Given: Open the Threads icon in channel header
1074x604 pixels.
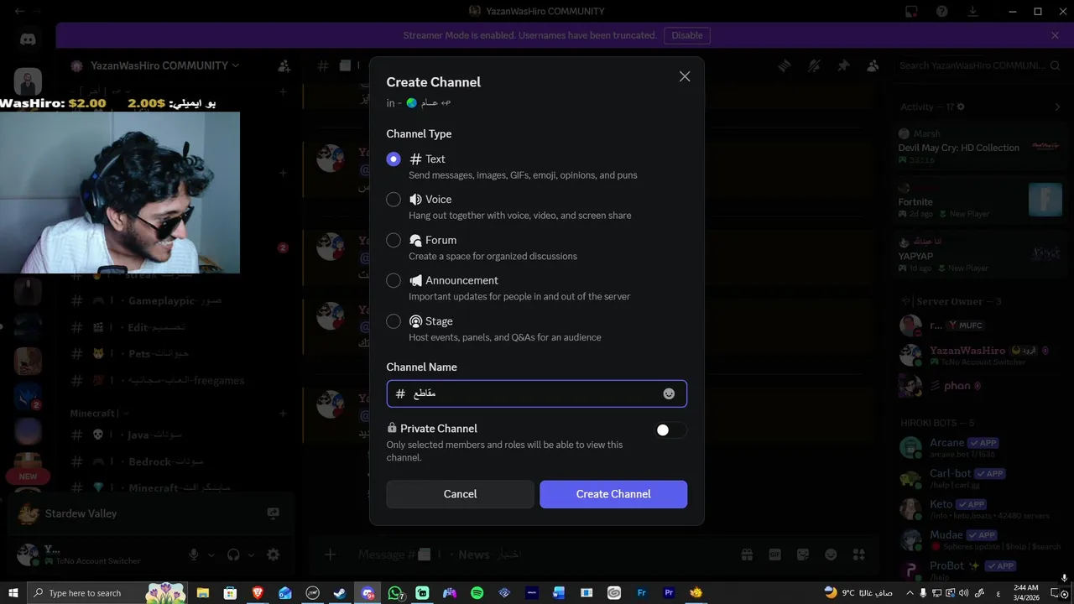Looking at the screenshot, I should click(785, 65).
